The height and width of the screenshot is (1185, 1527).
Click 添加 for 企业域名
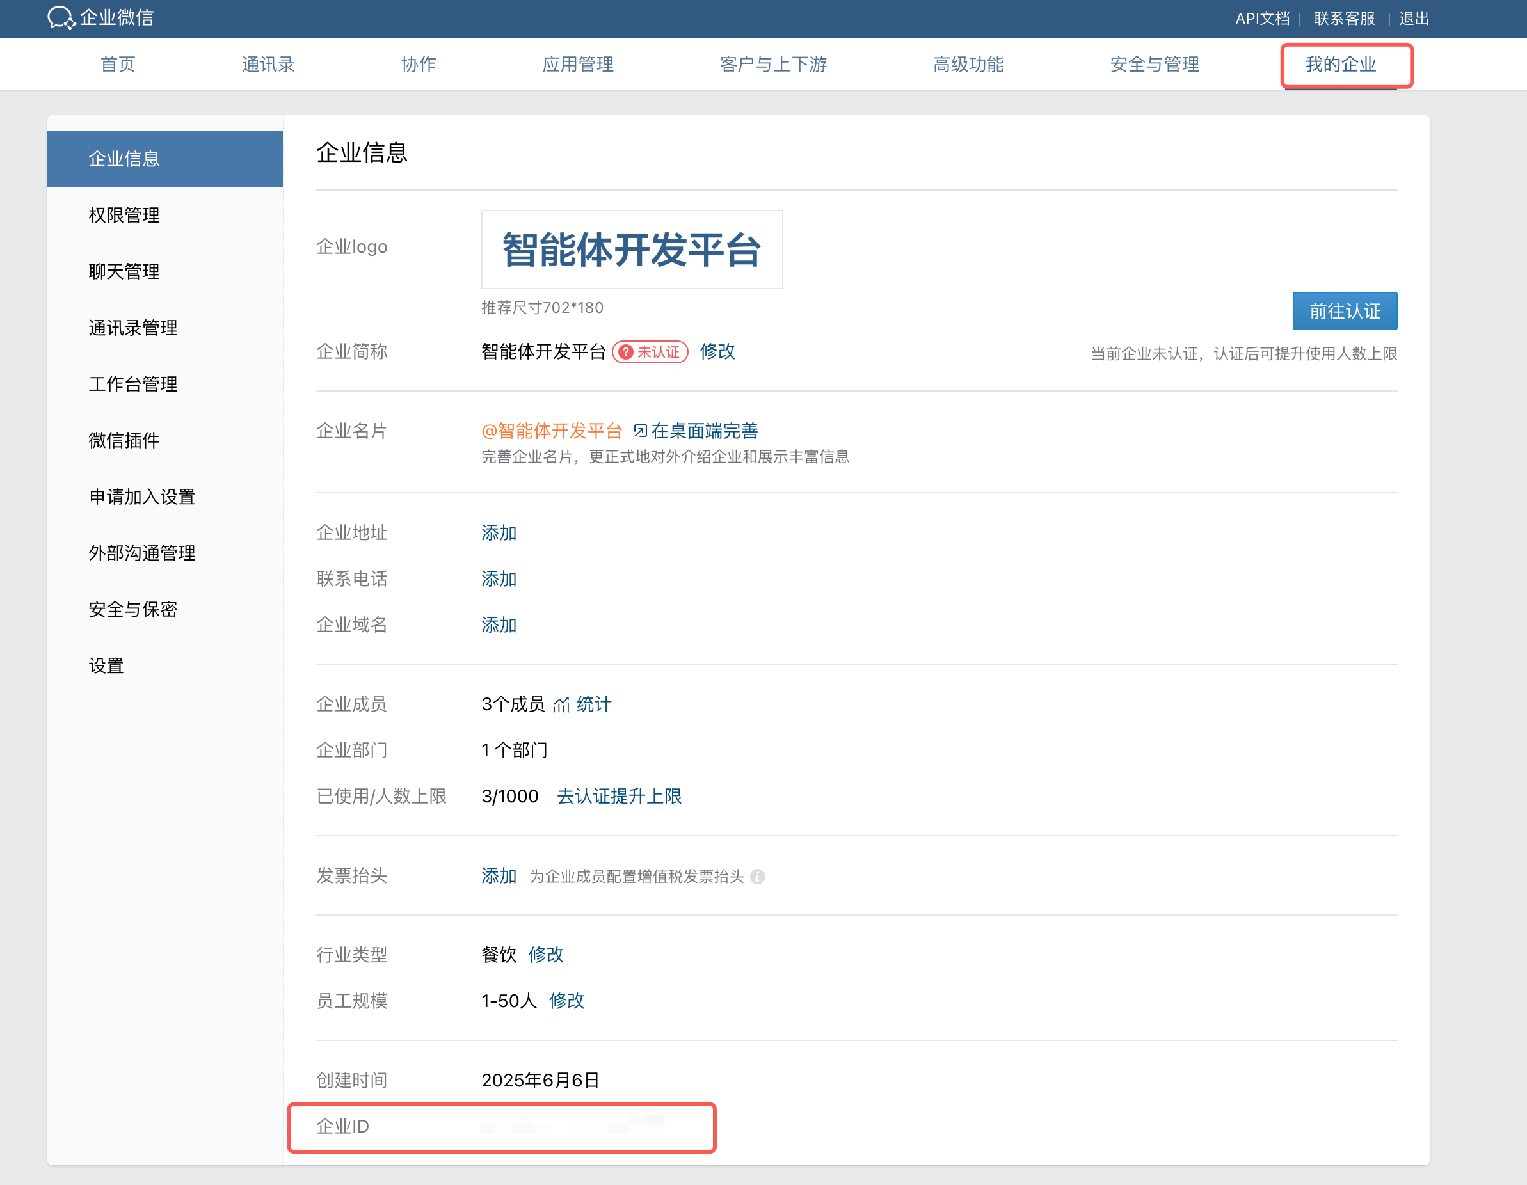pyautogui.click(x=499, y=625)
